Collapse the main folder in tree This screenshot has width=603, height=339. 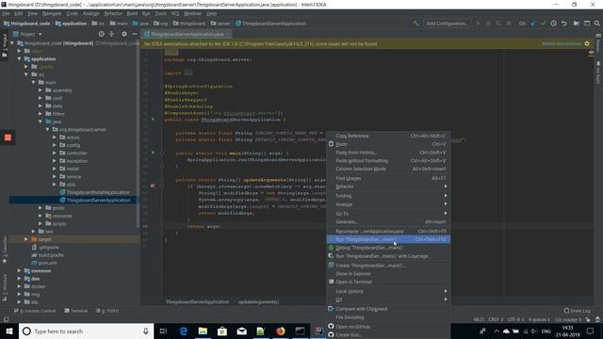click(34, 83)
